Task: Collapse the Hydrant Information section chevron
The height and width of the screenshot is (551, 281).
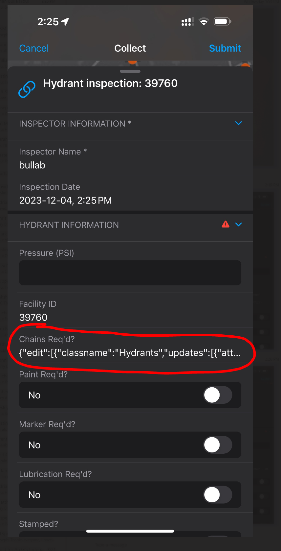Action: click(x=239, y=225)
